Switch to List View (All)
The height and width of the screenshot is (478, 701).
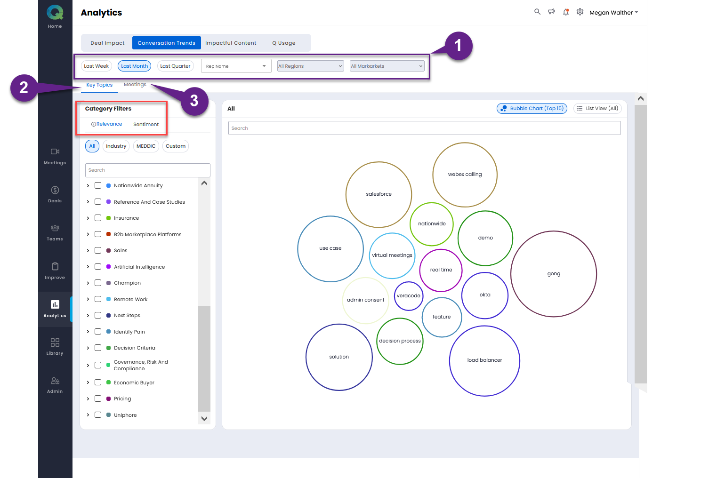pos(598,108)
